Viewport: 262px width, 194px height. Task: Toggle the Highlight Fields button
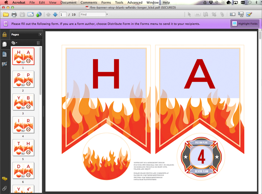pos(245,24)
